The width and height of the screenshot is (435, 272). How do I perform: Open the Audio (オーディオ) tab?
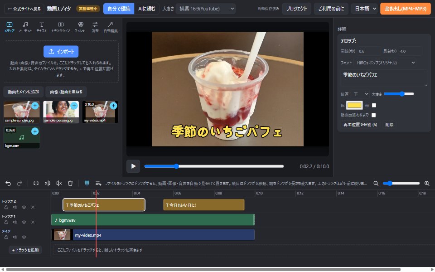tap(25, 27)
